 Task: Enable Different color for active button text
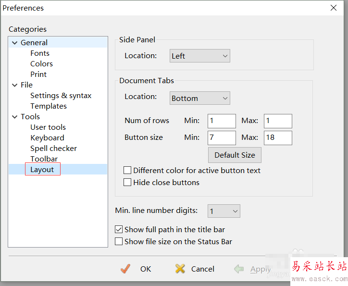[x=128, y=170]
